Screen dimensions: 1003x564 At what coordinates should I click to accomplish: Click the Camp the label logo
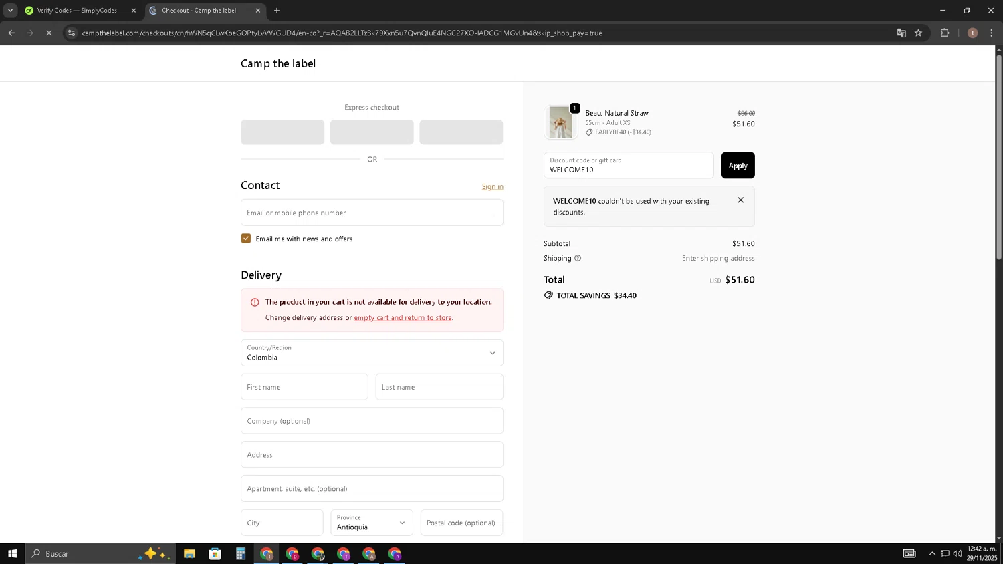pos(278,63)
